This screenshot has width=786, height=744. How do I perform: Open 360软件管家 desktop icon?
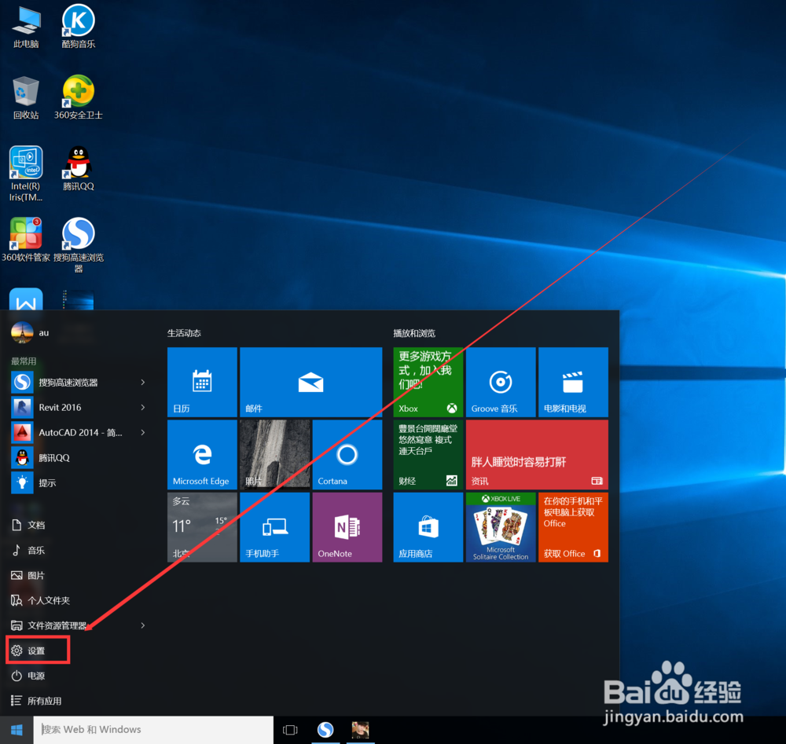tap(26, 240)
